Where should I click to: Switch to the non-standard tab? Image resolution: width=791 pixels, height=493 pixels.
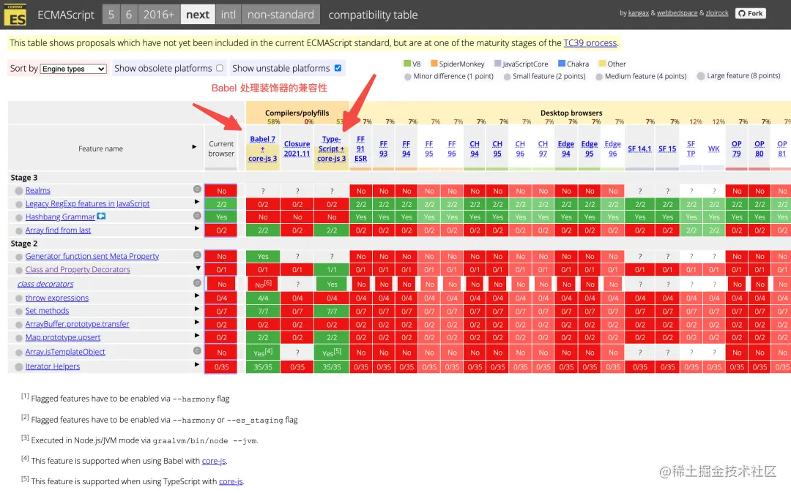coord(281,15)
